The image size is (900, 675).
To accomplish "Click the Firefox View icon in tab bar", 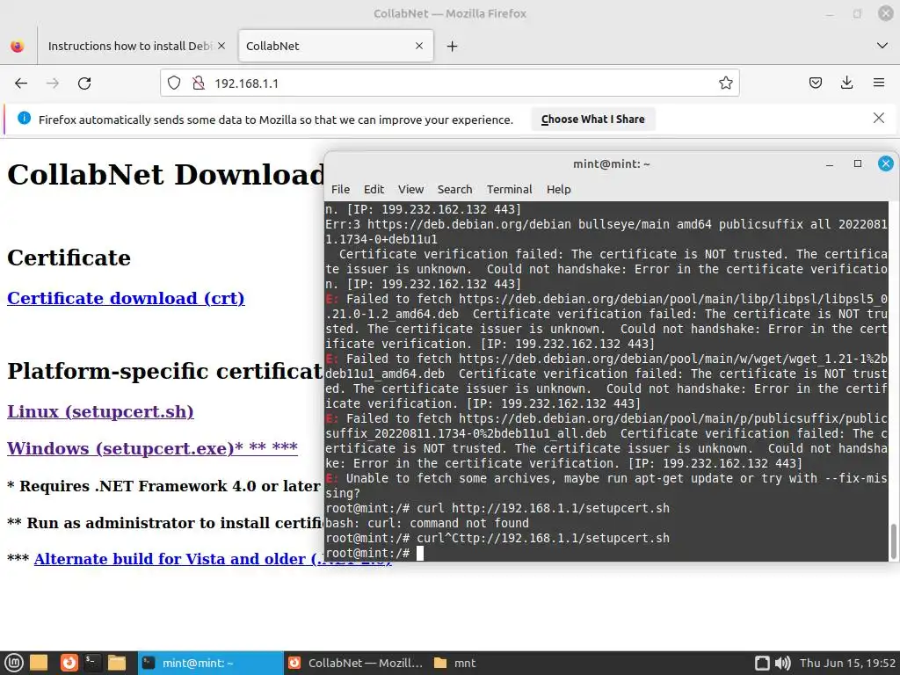I will (18, 46).
